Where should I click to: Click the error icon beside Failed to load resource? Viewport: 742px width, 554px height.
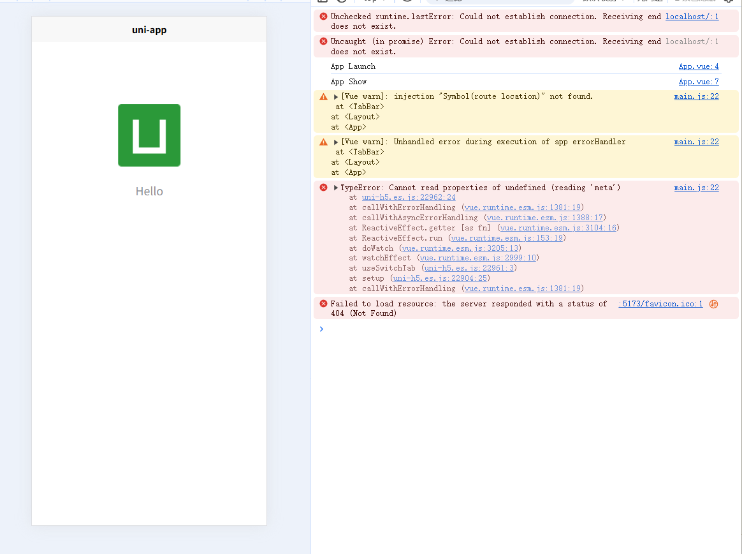click(x=324, y=304)
